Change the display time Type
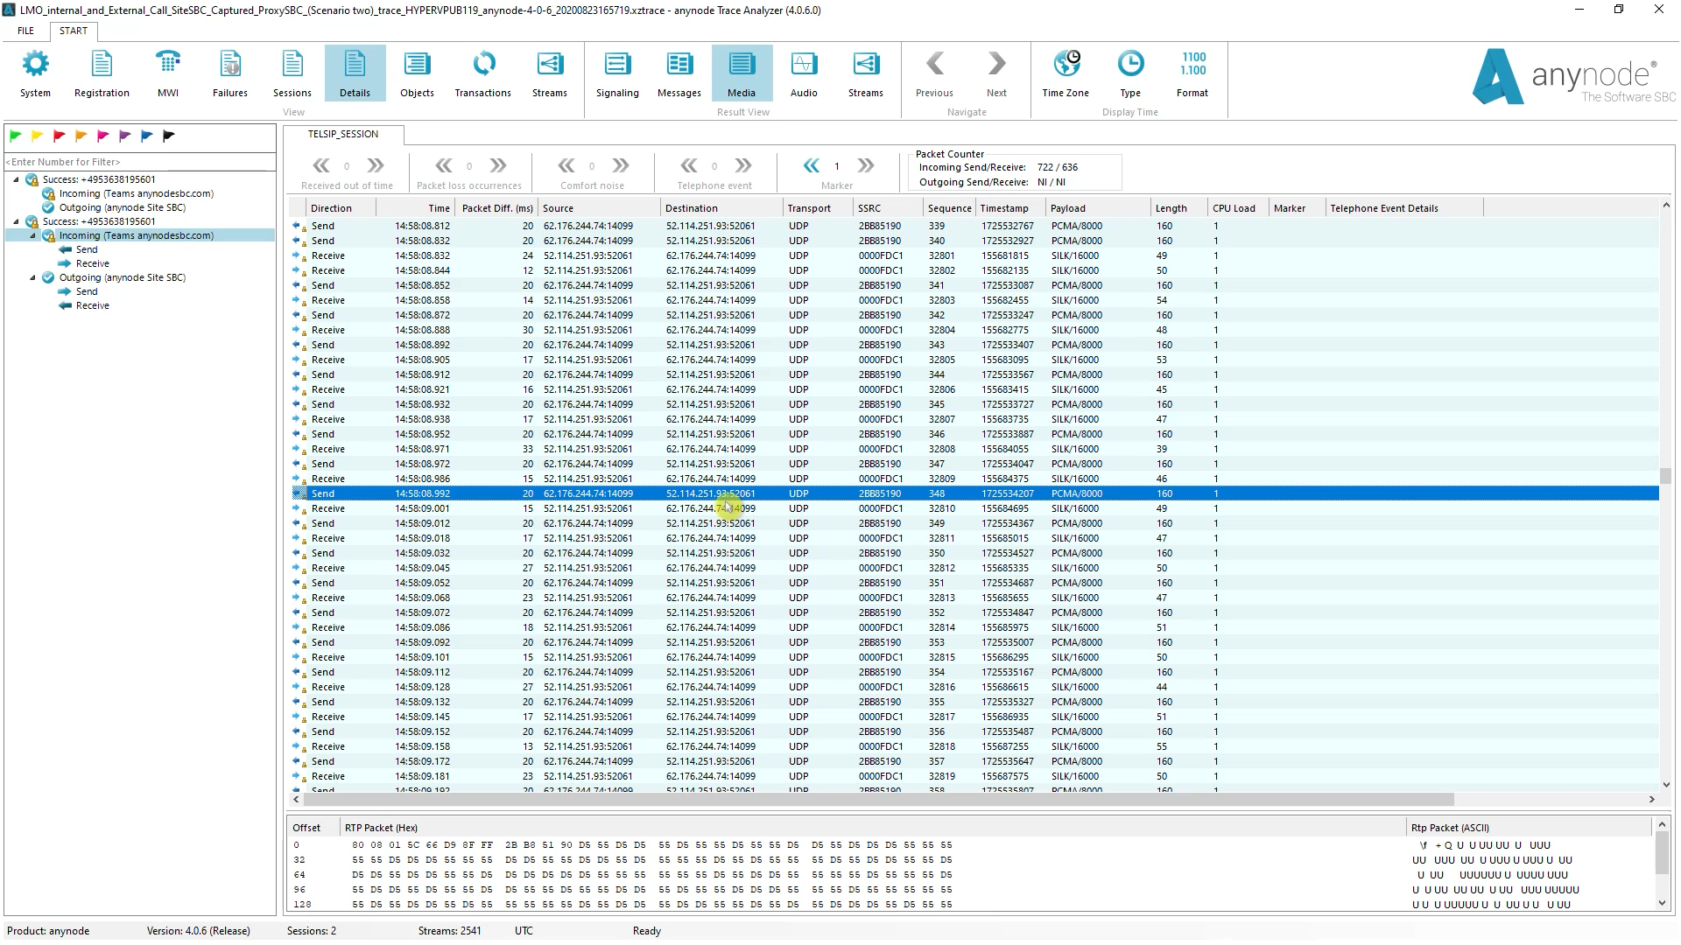The image size is (1681, 945). pyautogui.click(x=1130, y=73)
